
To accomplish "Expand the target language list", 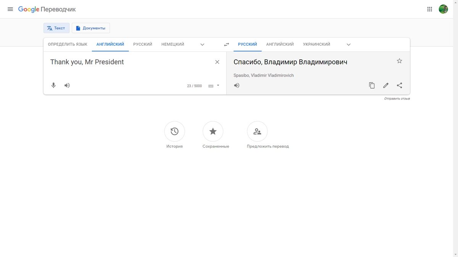I will click(348, 45).
